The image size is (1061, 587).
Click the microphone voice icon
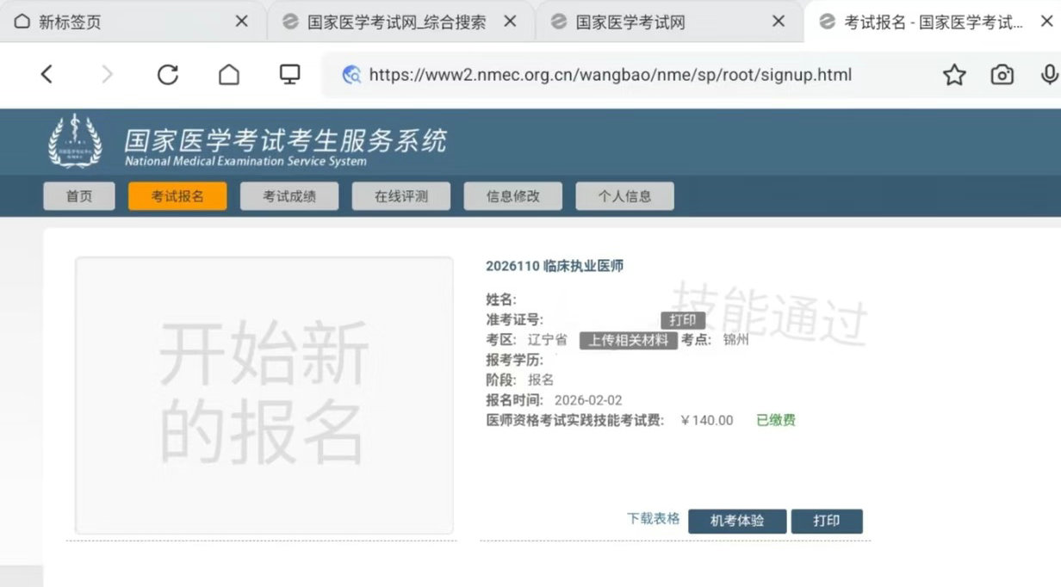pyautogui.click(x=1049, y=75)
